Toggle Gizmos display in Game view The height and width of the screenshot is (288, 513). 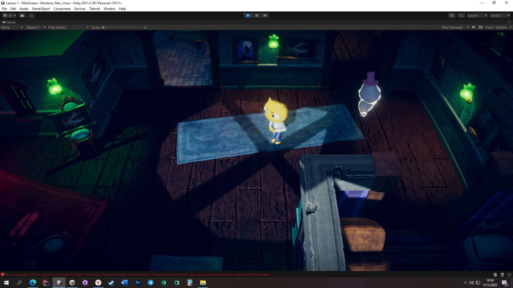tap(501, 27)
